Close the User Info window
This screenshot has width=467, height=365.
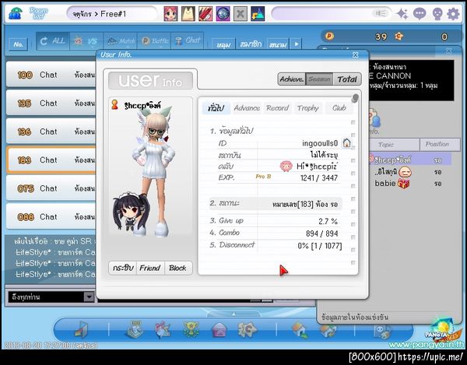click(x=356, y=54)
